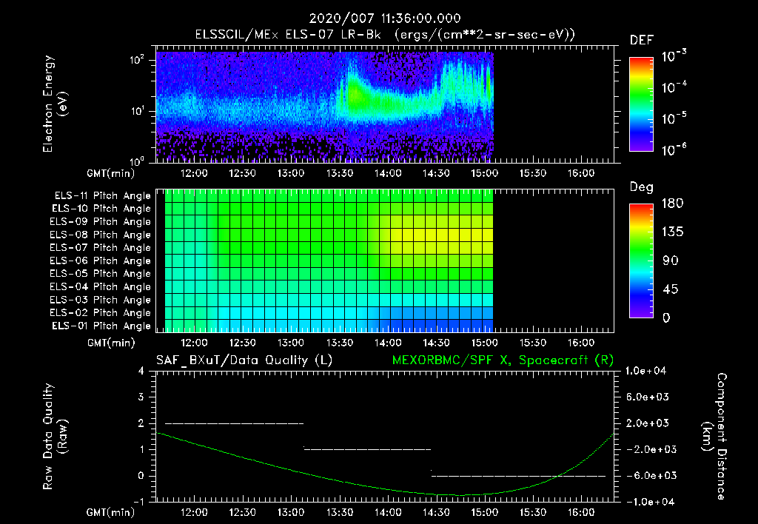The image size is (758, 524).
Task: Click the 4 value on data quality axis
Action: (x=141, y=371)
